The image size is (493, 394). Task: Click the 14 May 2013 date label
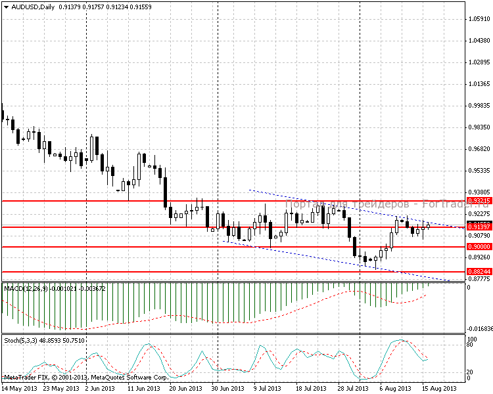[20, 389]
